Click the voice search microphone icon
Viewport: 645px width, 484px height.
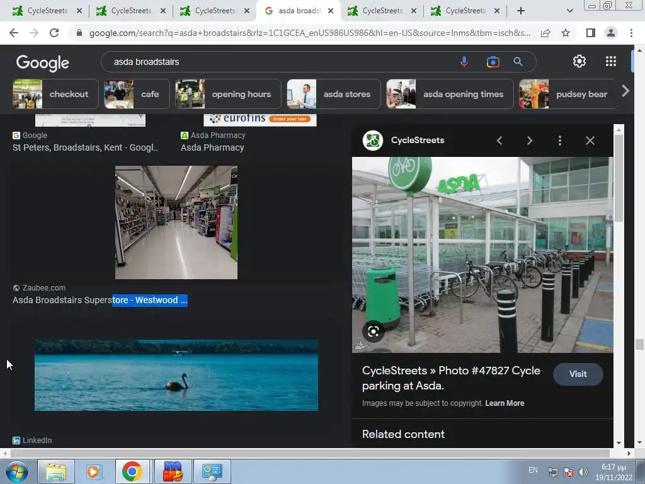pos(464,62)
